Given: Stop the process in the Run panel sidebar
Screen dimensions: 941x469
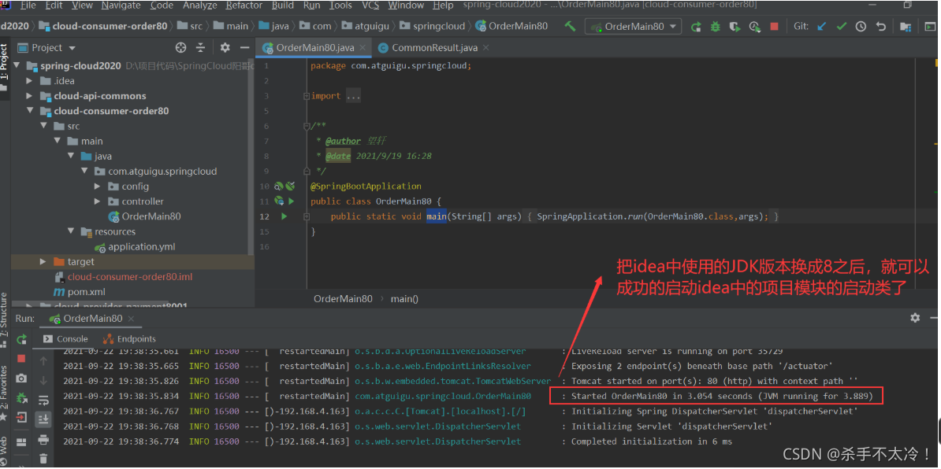Looking at the screenshot, I should 21,358.
